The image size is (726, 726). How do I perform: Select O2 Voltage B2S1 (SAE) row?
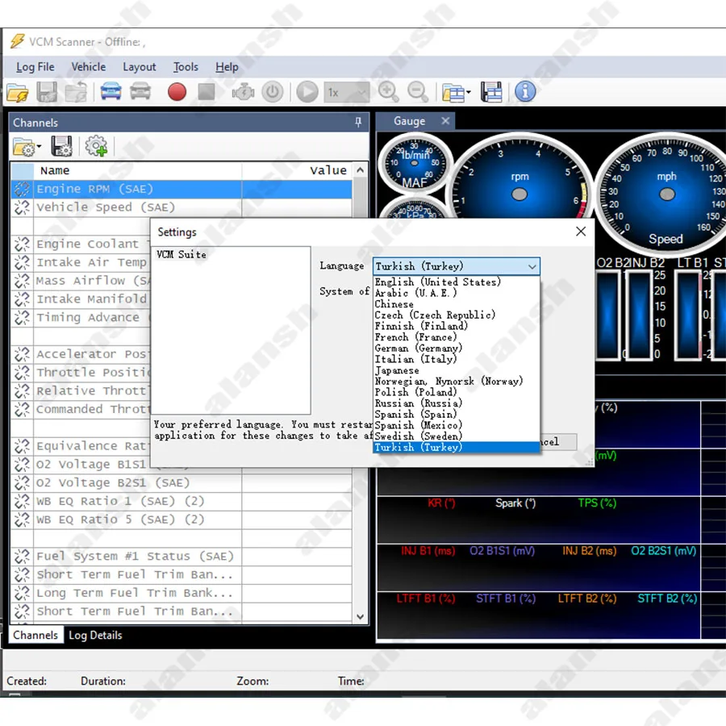pyautogui.click(x=181, y=483)
